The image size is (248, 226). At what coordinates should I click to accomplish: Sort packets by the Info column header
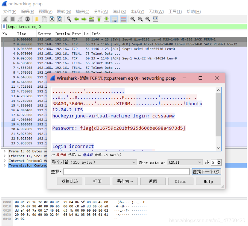tap(169, 34)
